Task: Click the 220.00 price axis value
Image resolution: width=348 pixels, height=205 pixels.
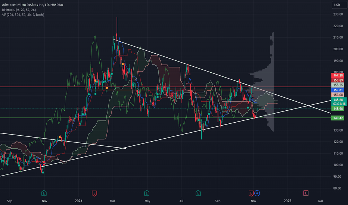Action: [x=338, y=26]
